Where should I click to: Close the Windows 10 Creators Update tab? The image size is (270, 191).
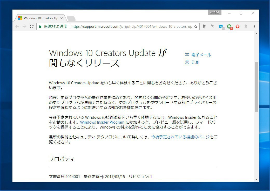[62, 18]
